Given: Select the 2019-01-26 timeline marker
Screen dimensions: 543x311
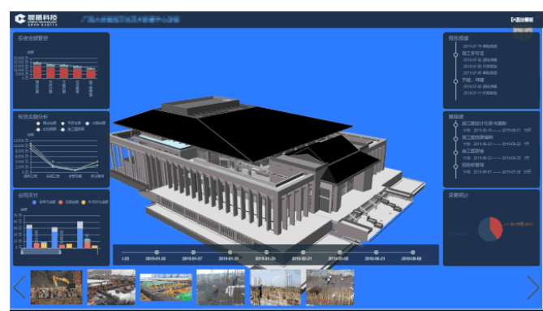Looking at the screenshot, I should [x=157, y=252].
